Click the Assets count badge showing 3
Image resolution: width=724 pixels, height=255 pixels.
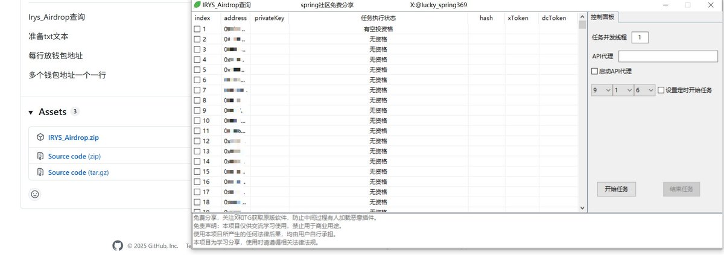point(75,112)
